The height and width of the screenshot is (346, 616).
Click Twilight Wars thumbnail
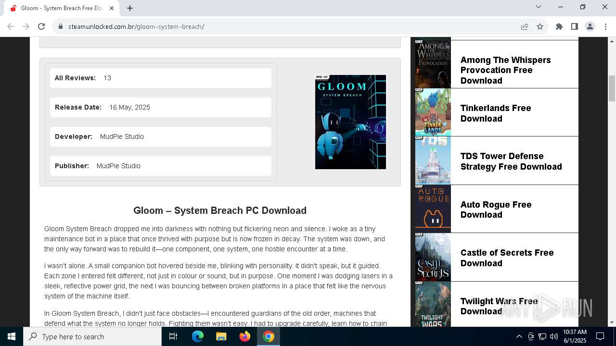[433, 304]
